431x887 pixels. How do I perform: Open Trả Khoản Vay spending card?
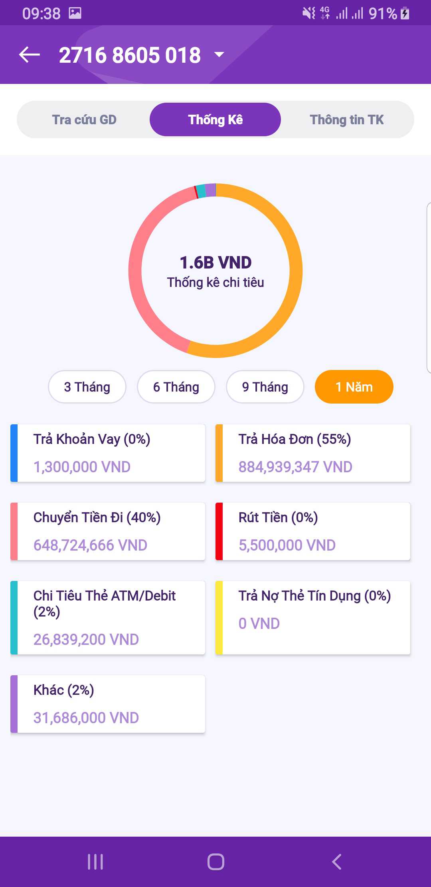(108, 453)
